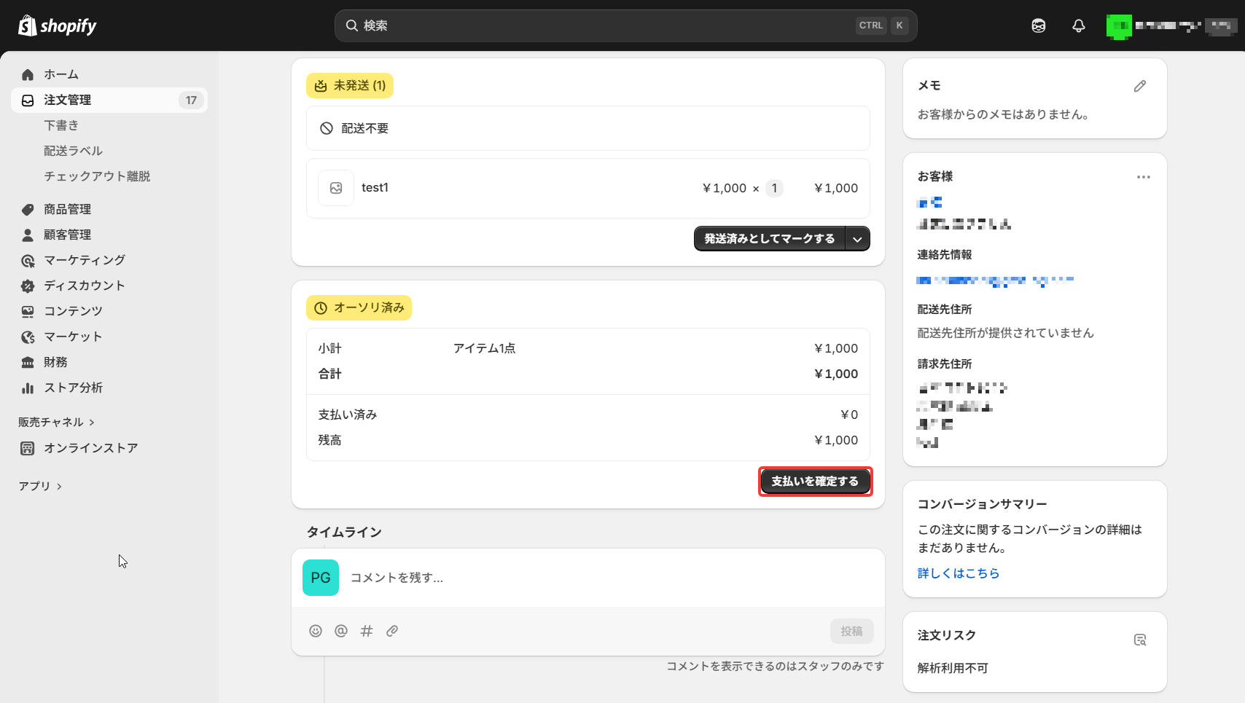Add hashtag reference icon
The image size is (1245, 703).
click(x=367, y=631)
